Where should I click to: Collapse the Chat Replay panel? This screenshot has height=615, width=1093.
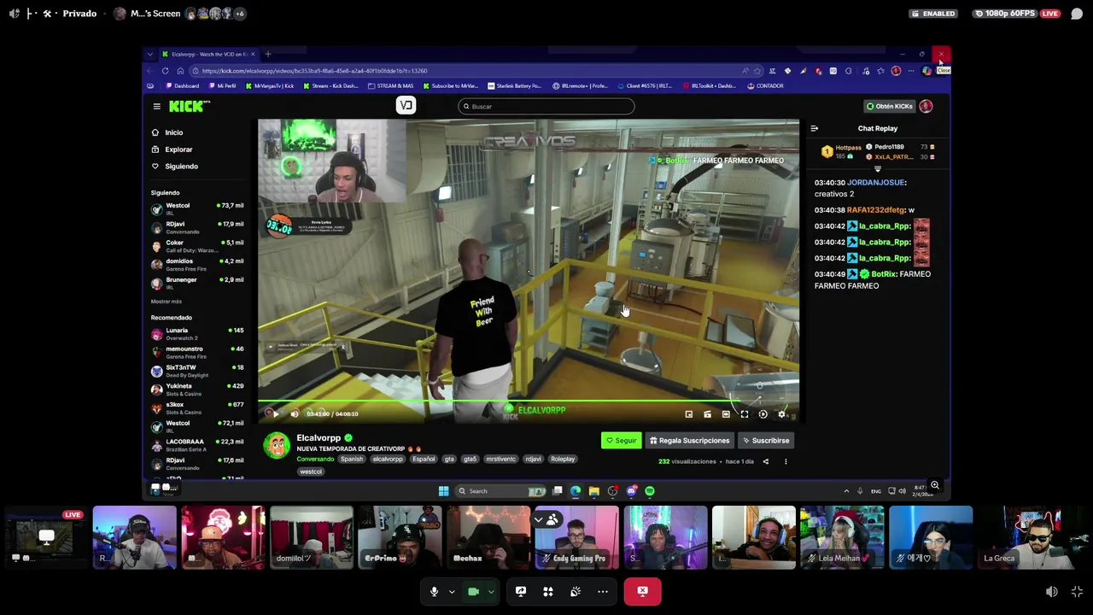coord(814,128)
